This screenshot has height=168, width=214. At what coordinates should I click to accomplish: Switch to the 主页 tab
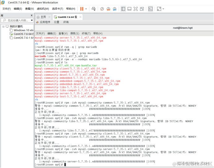tap(43, 17)
